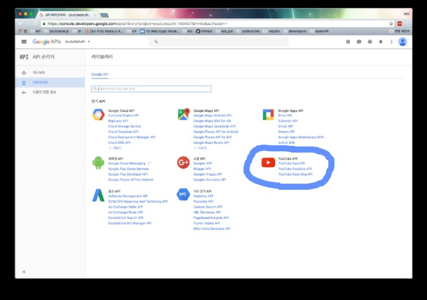Viewport: 427px width, 300px height.
Task: Open PageSpeed Insights API link
Action: [x=211, y=218]
